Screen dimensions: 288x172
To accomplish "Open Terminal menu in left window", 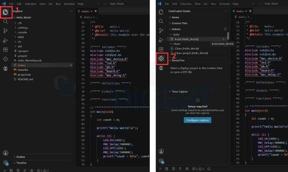I will [x=69, y=4].
